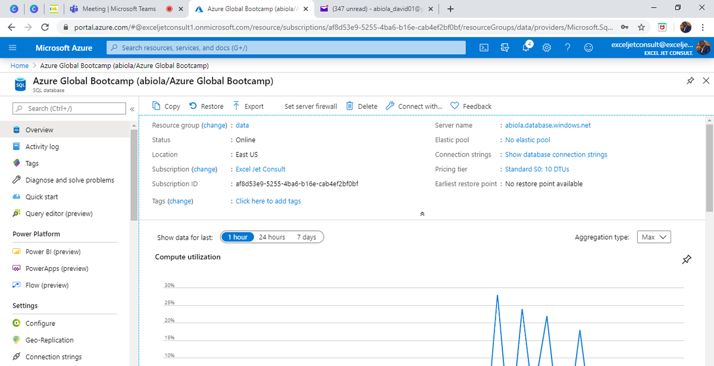Viewport: 714px width, 366px height.
Task: Click the Azure search resources field
Action: pos(286,48)
